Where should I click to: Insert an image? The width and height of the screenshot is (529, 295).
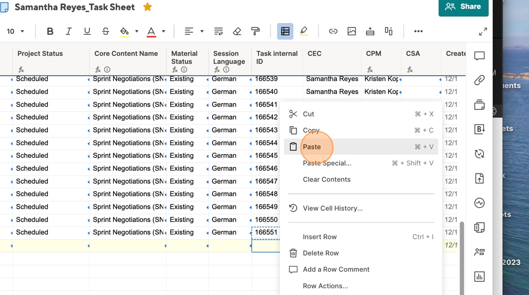(351, 31)
